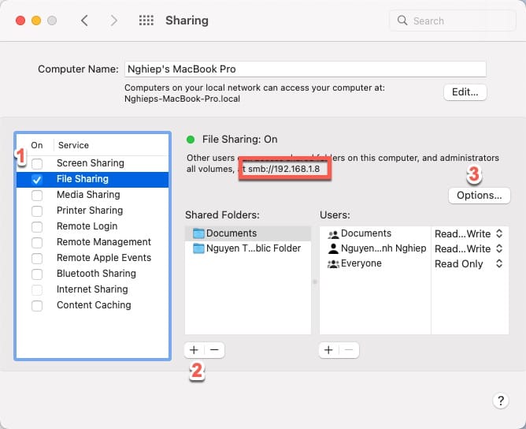Click the Search field in the toolbar

[453, 21]
